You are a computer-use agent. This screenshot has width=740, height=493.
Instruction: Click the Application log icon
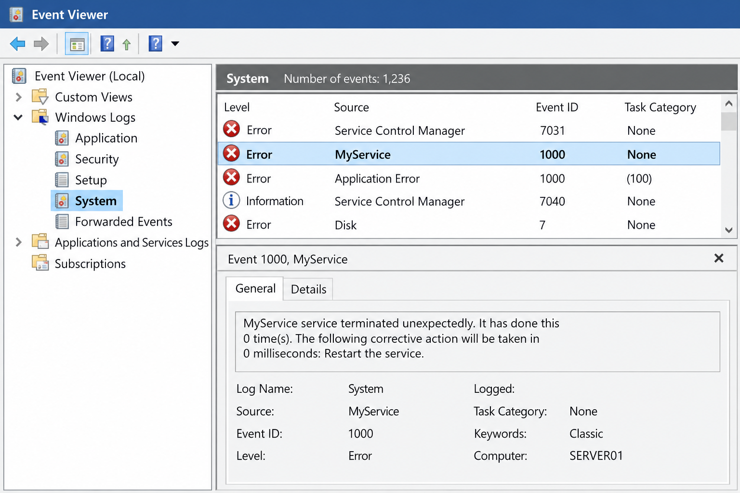click(x=62, y=138)
